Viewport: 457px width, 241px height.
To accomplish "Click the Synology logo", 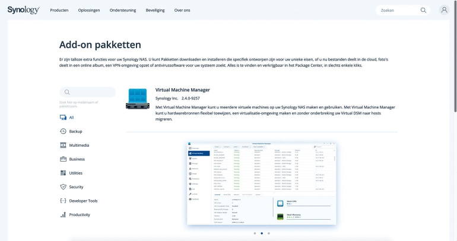I will [x=23, y=10].
